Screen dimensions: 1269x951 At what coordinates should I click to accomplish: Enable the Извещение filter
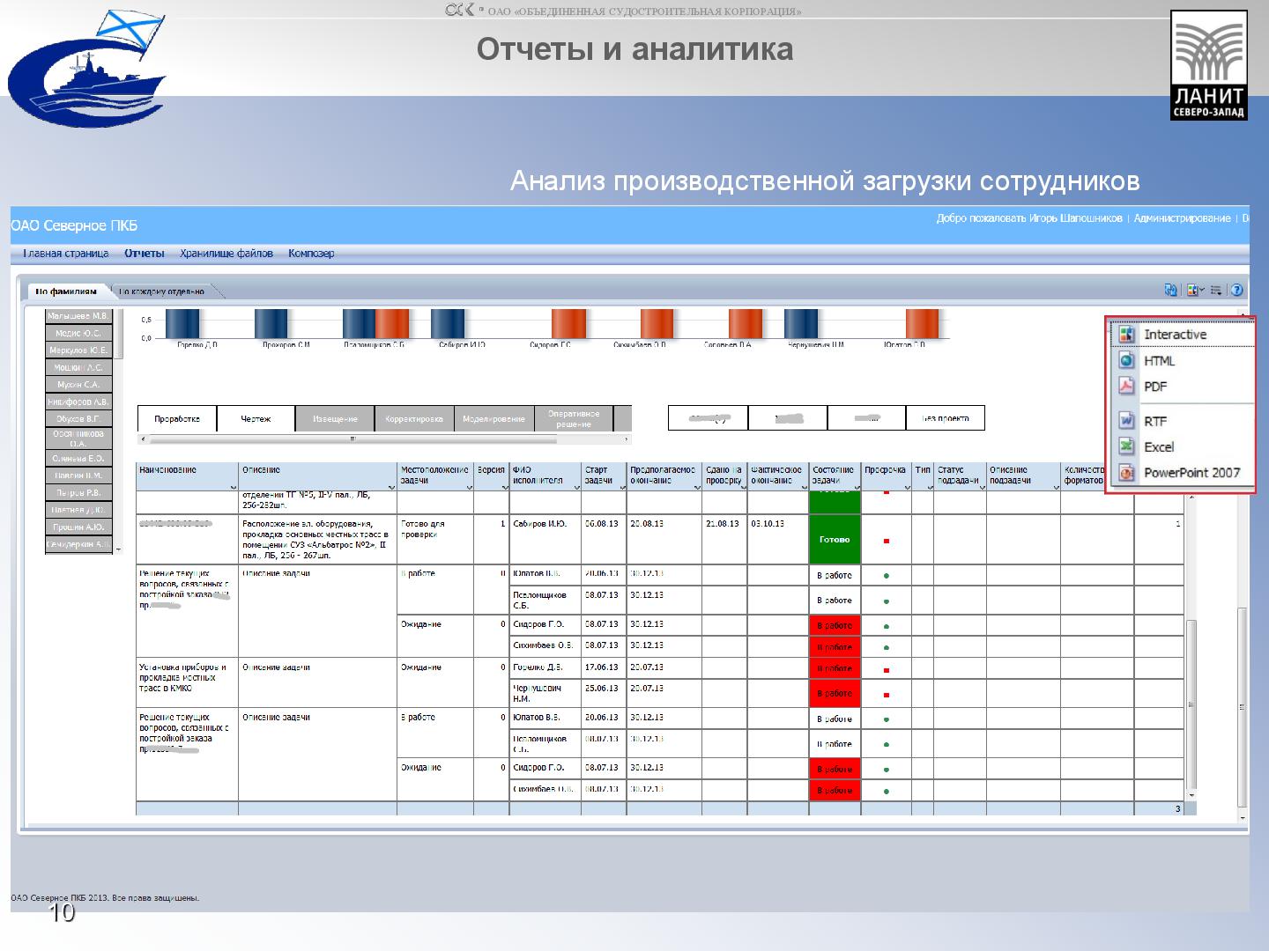coord(334,418)
